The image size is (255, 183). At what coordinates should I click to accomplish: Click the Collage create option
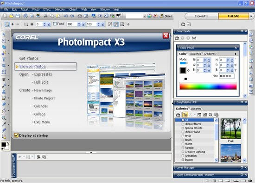click(x=40, y=114)
